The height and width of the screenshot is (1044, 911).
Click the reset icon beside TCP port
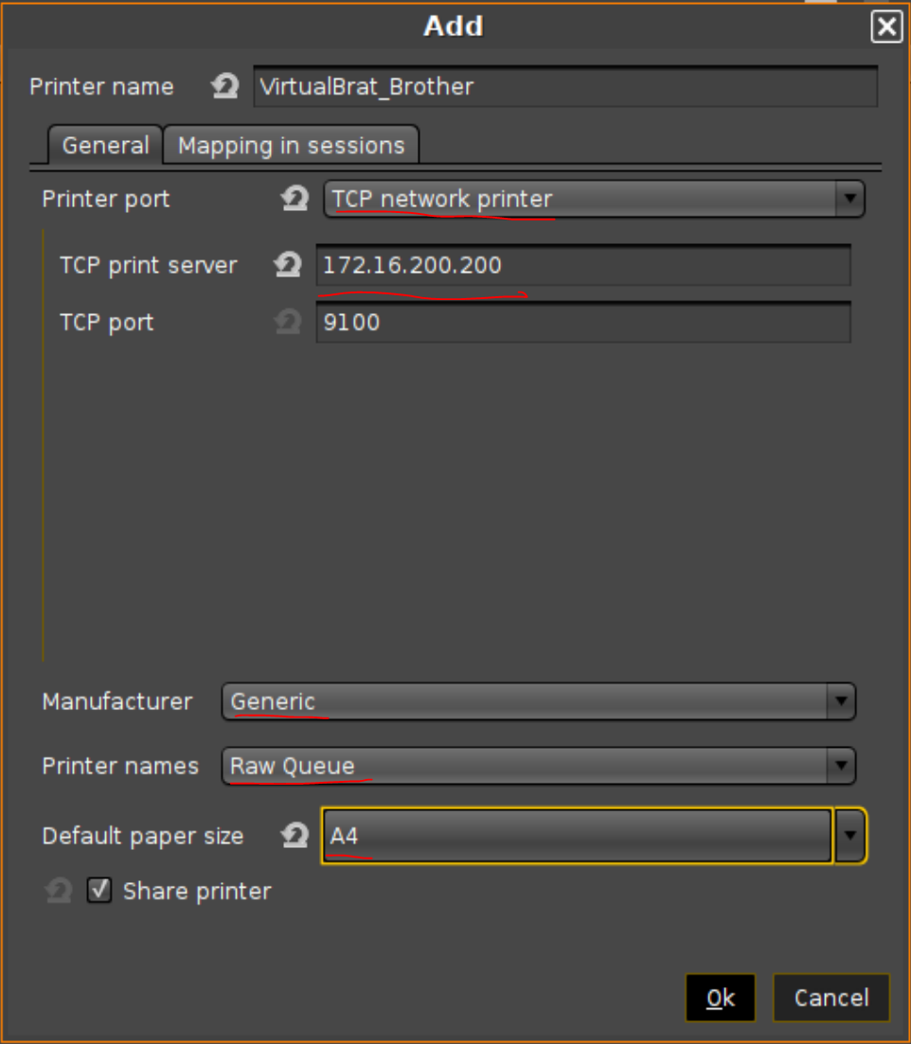pos(286,322)
